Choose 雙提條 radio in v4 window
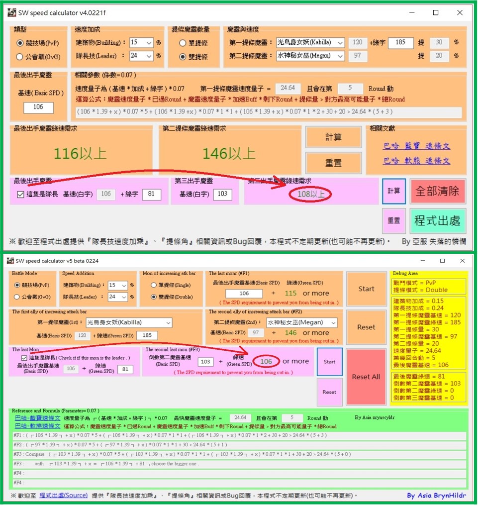 pos(183,57)
